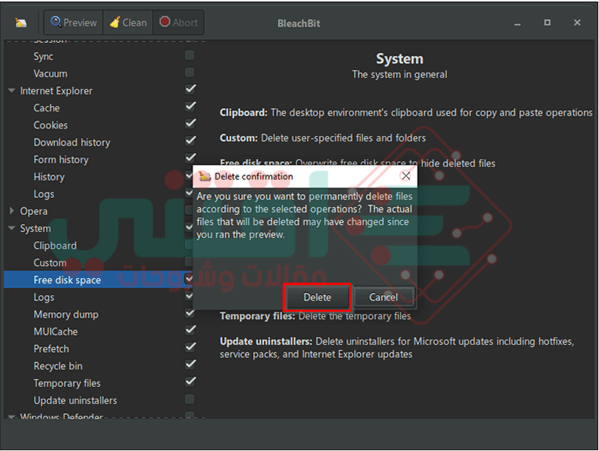
Task: Select Logs under Internet Explorer
Action: [44, 193]
